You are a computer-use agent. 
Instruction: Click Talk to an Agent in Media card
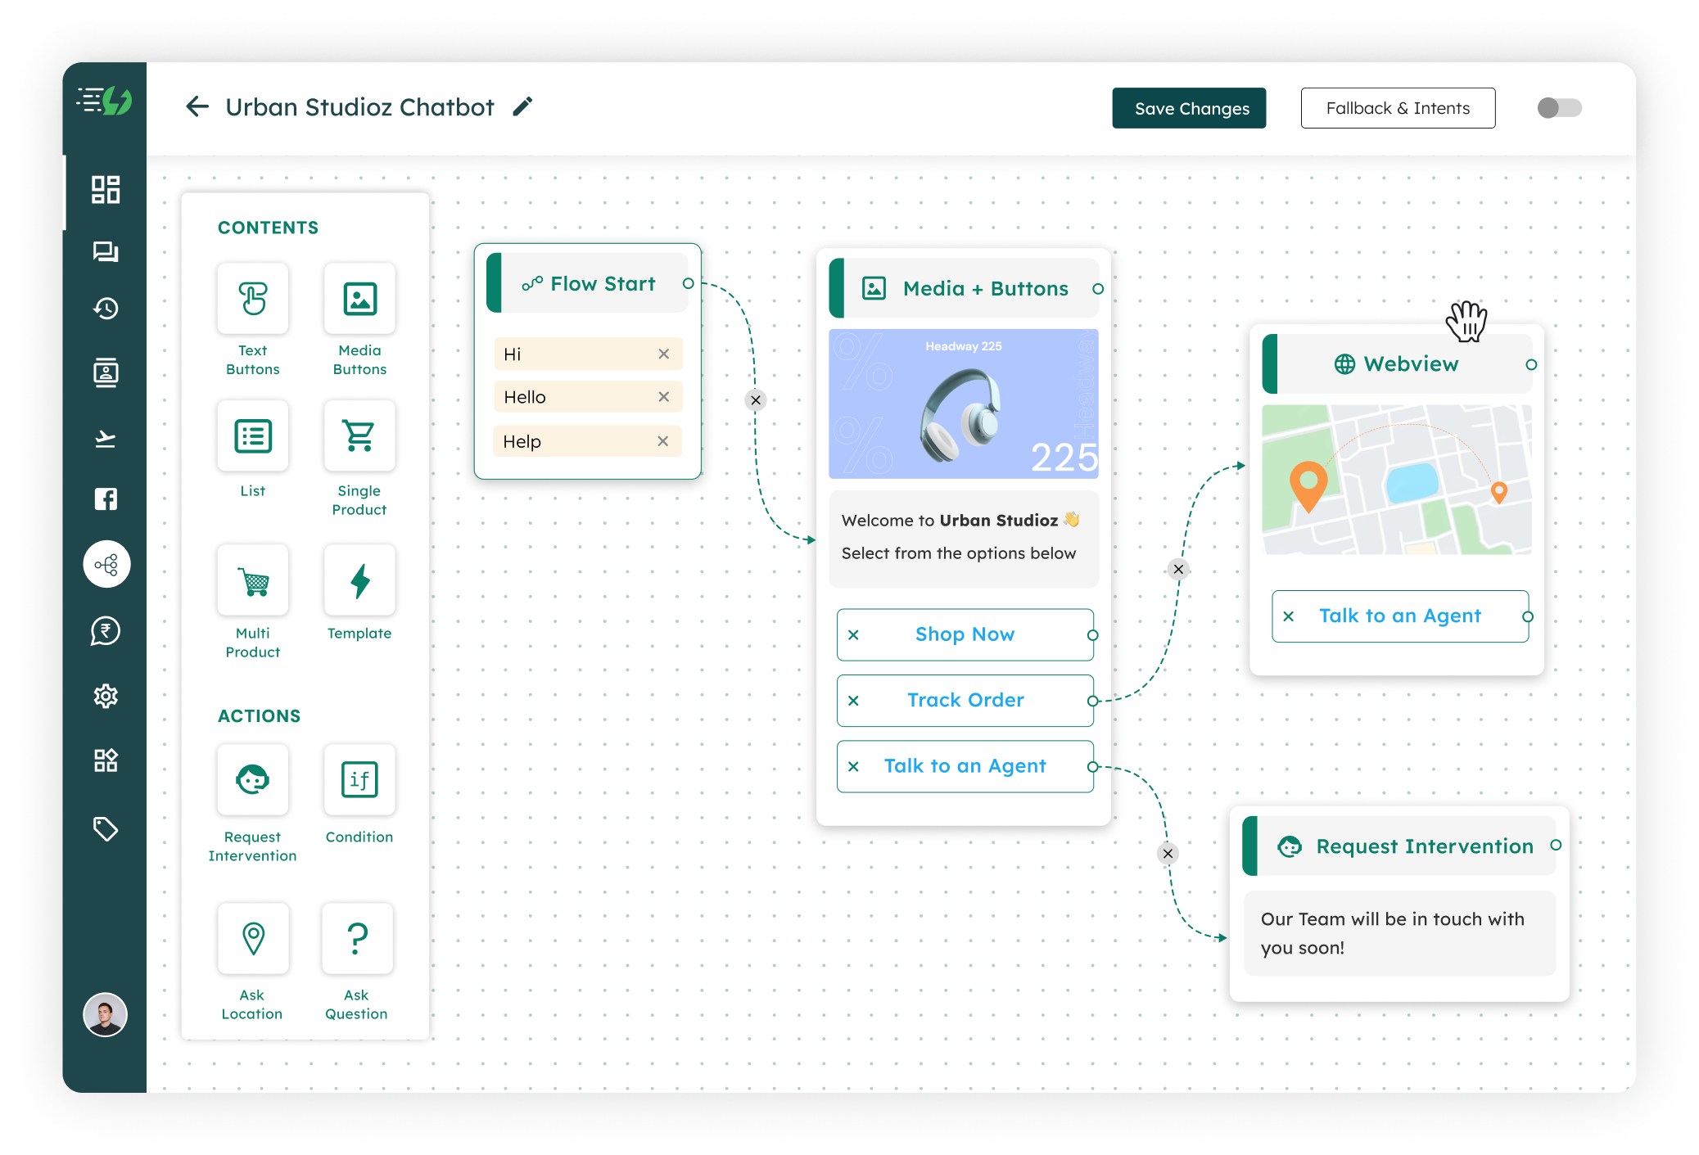coord(965,766)
